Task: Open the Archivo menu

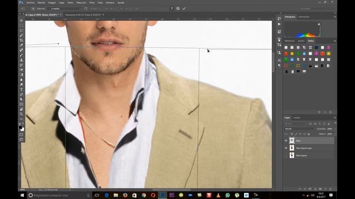Action: (31, 3)
